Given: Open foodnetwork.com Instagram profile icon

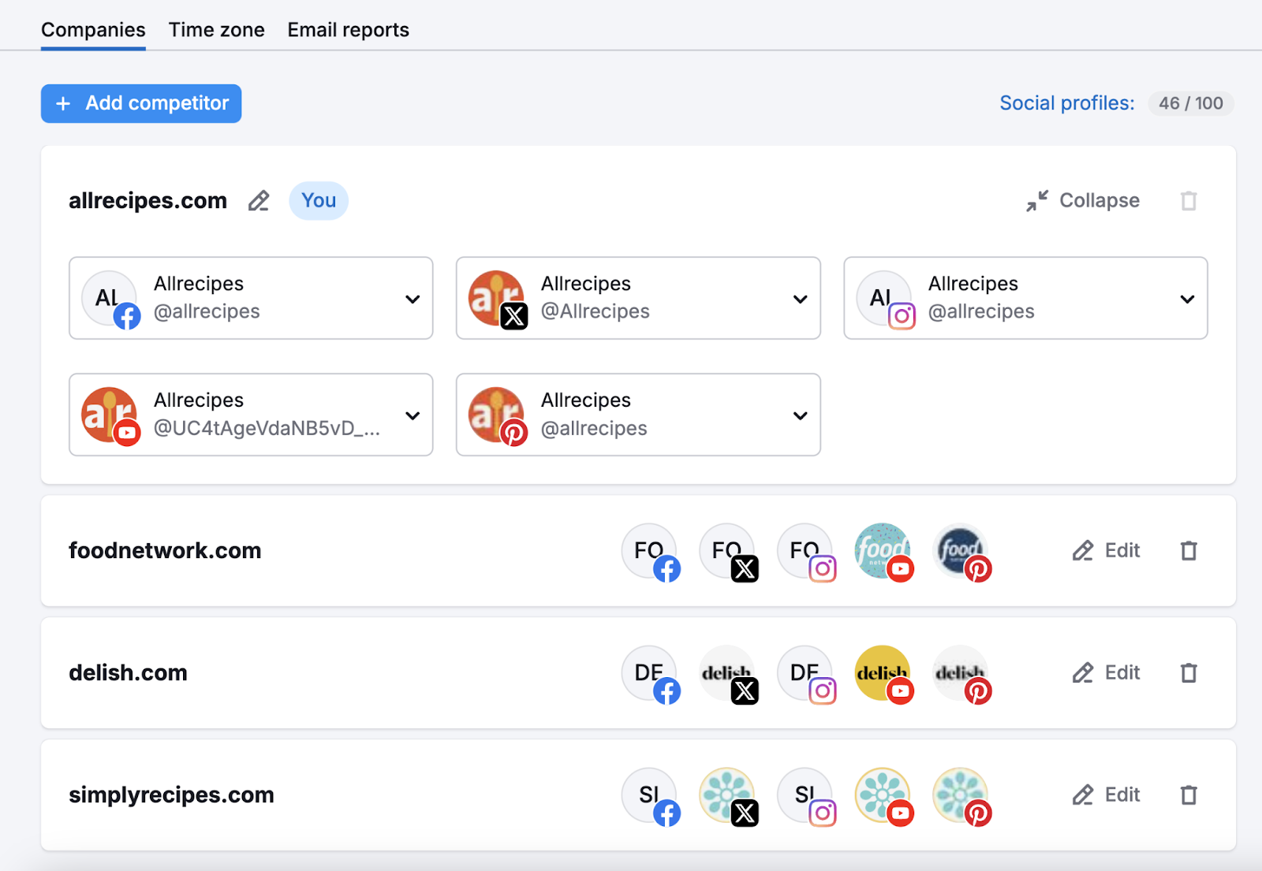Looking at the screenshot, I should pos(805,551).
